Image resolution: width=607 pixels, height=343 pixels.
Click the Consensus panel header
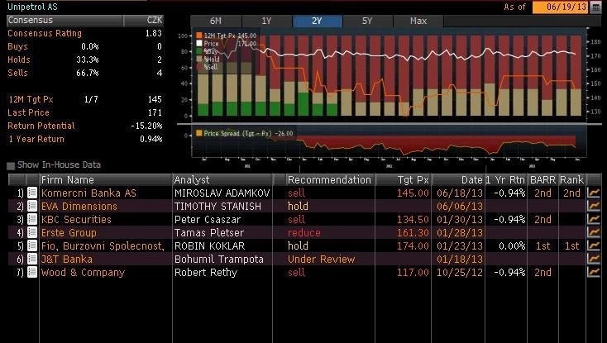click(65, 20)
